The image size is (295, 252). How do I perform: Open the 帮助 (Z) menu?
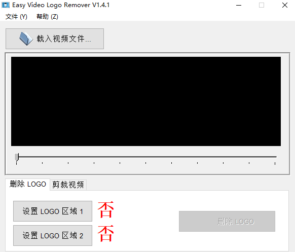click(47, 17)
